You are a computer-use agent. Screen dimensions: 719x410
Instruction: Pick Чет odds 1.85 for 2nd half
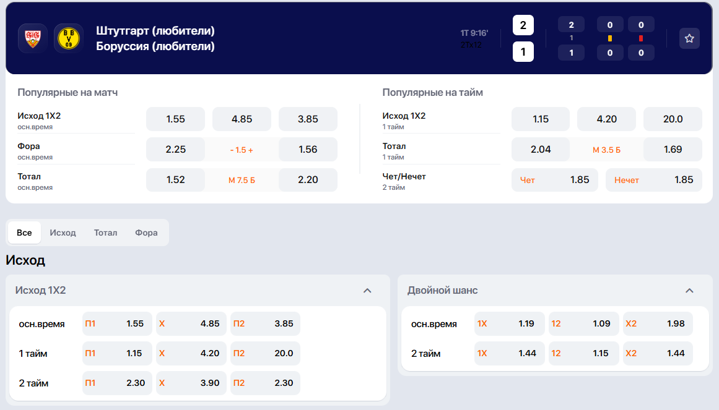[554, 180]
